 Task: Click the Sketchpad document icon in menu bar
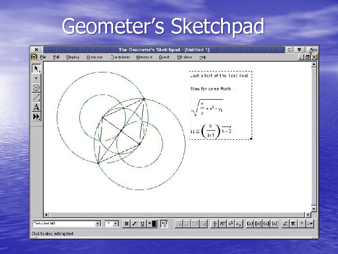34,57
